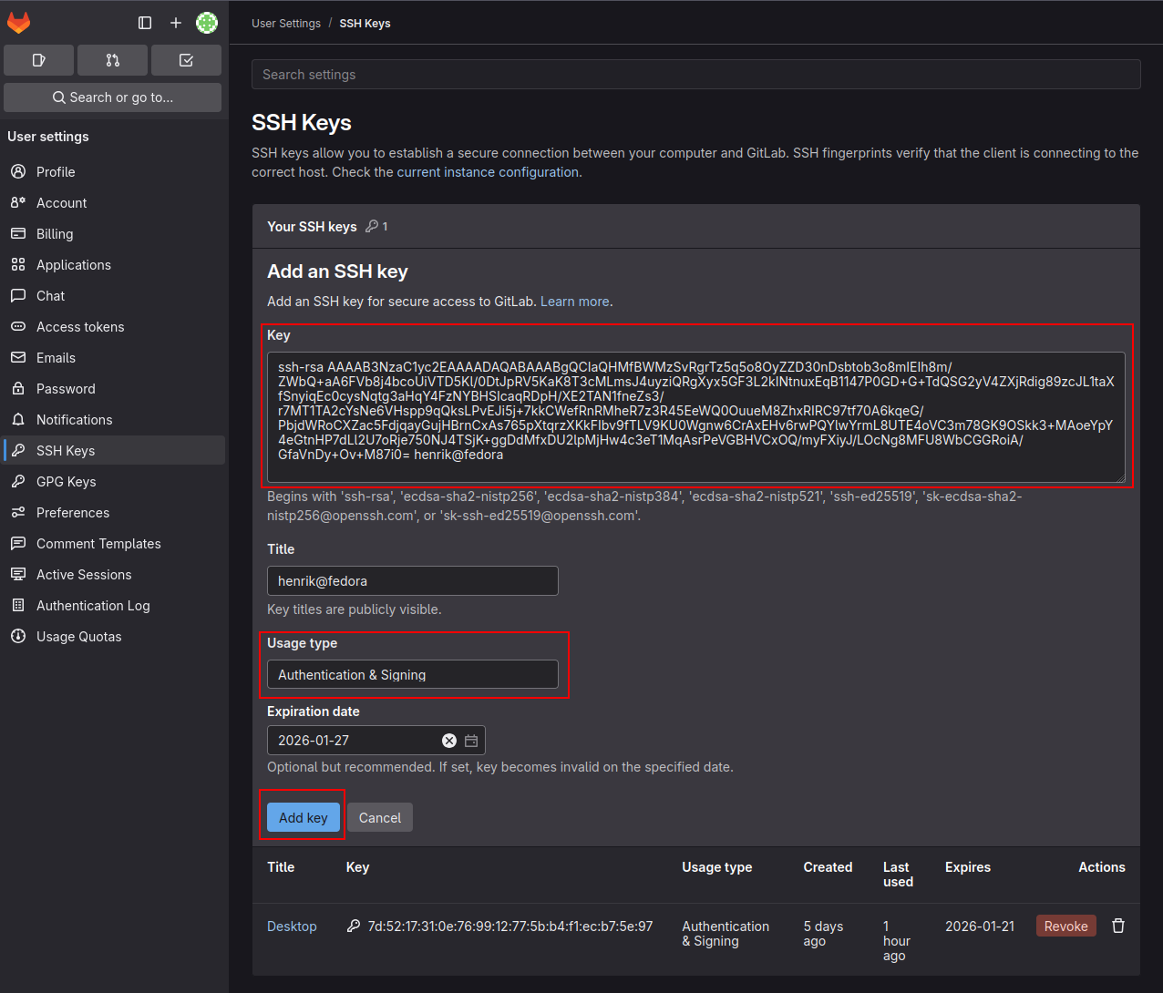Open GPG Keys settings

pos(114,481)
